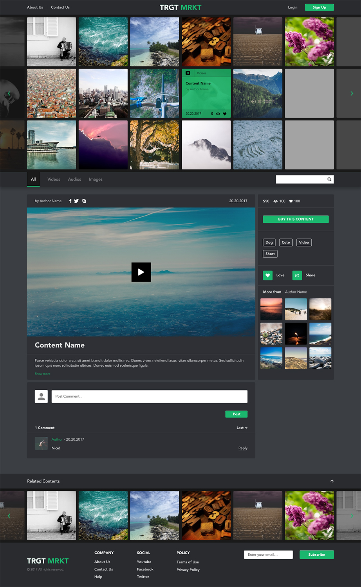Open Contact Us in top navigation
361x587 pixels.
pos(60,7)
